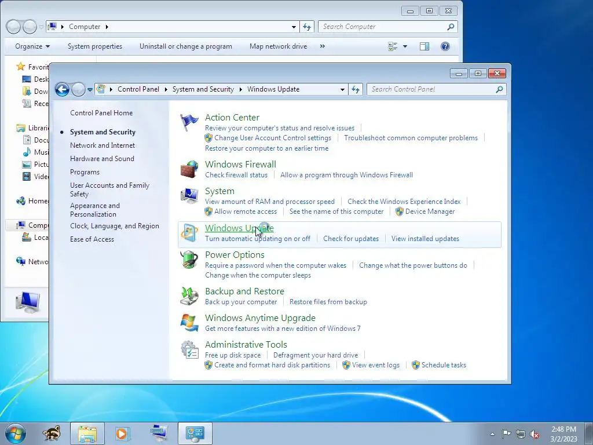593x445 pixels.
Task: Click the Windows Update icon
Action: pos(189,233)
